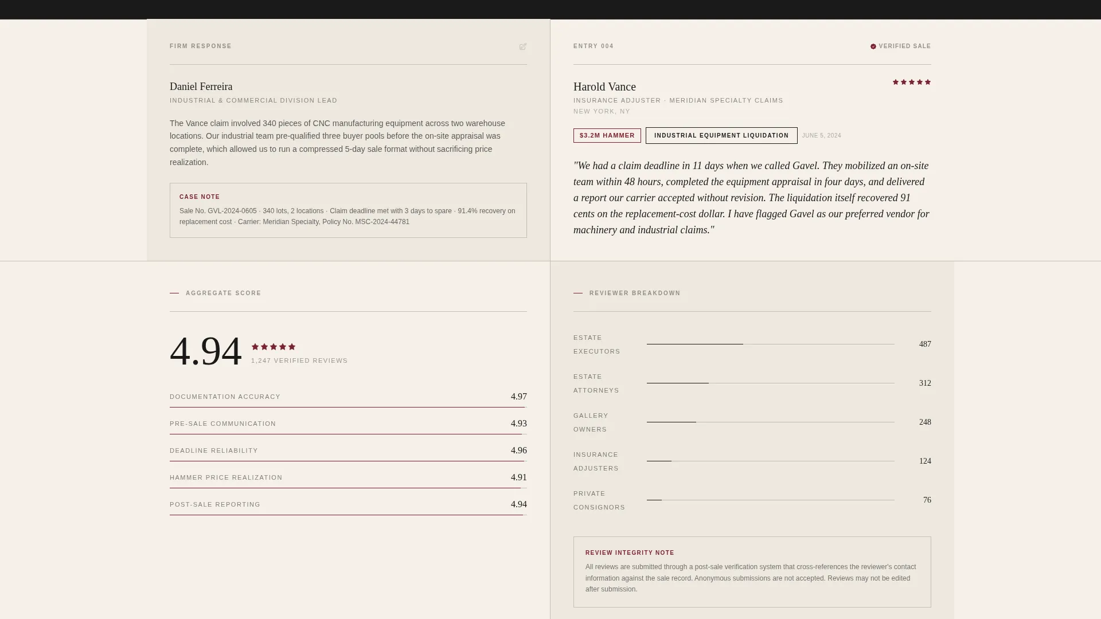Click the June 5, 2024 date
The height and width of the screenshot is (619, 1101).
[x=822, y=136]
